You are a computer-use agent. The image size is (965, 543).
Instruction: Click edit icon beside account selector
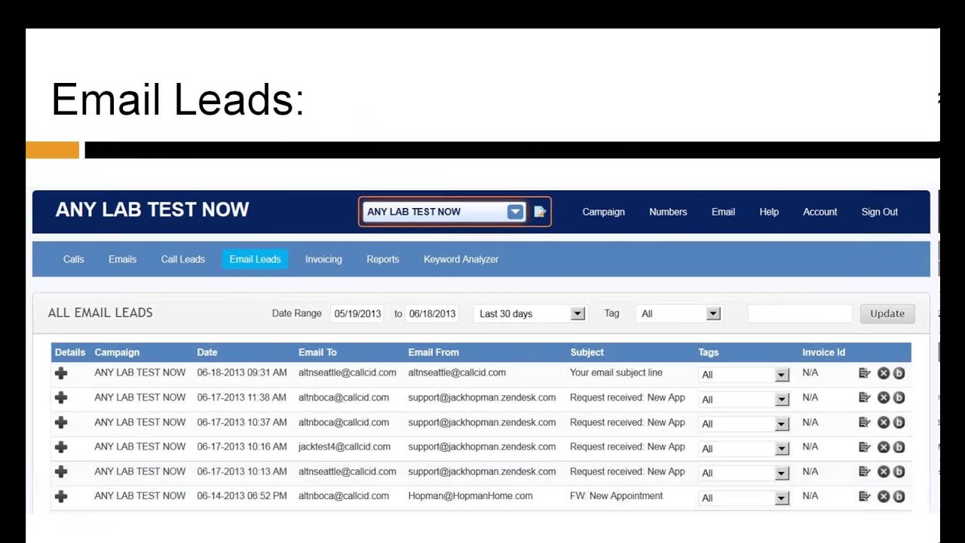[540, 212]
